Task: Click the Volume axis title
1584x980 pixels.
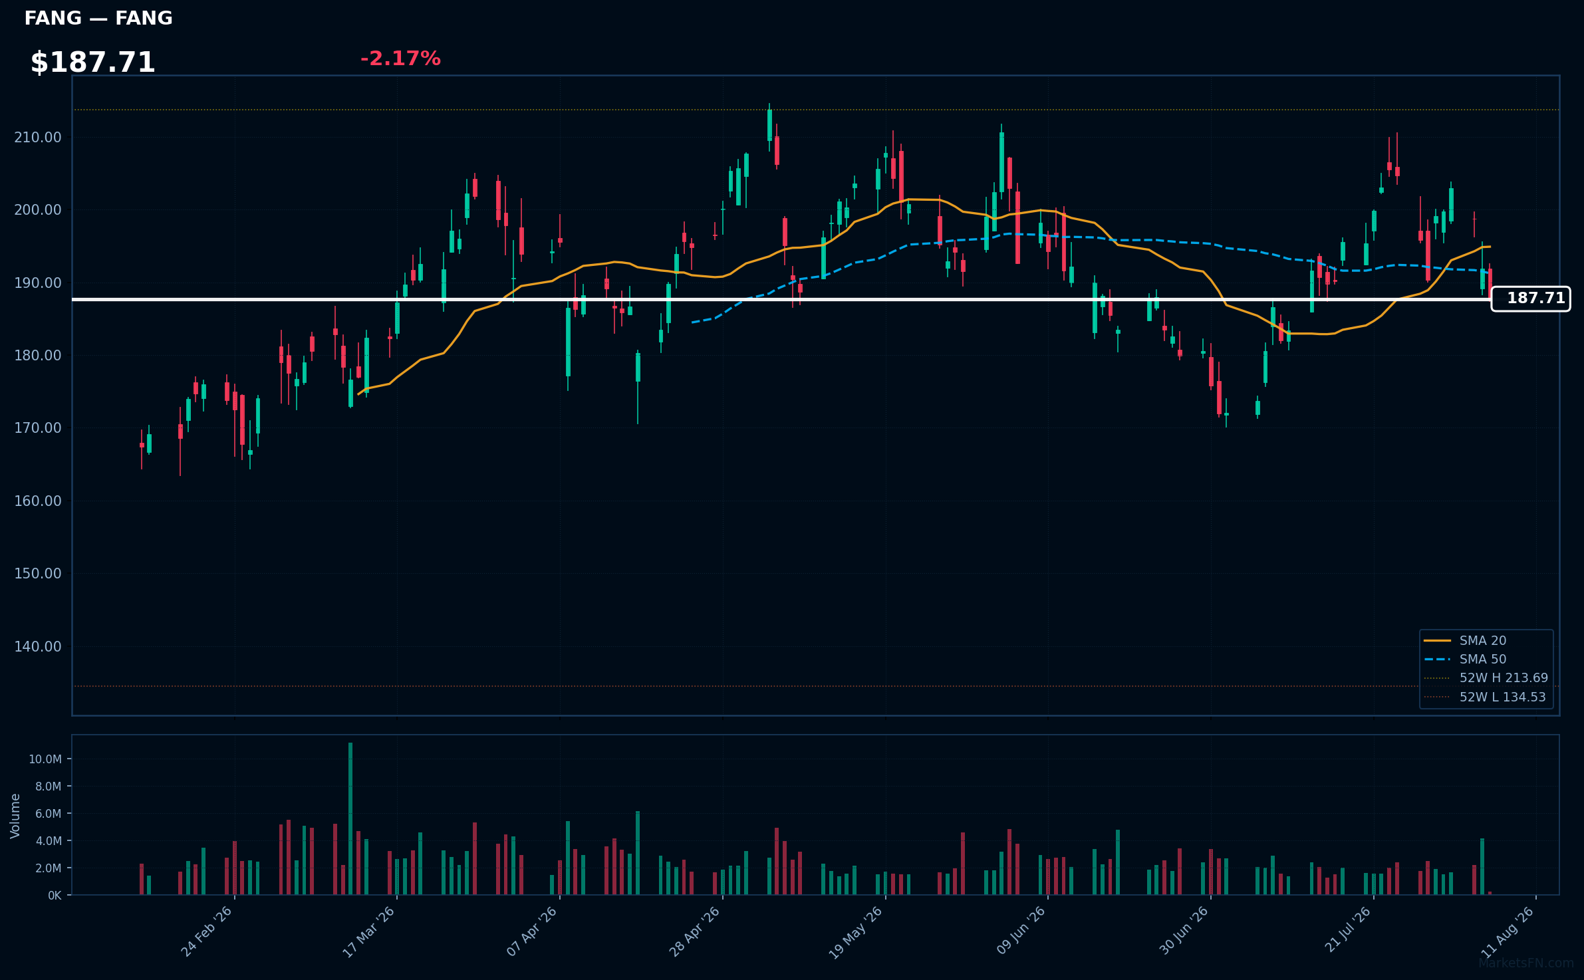Action: point(15,816)
